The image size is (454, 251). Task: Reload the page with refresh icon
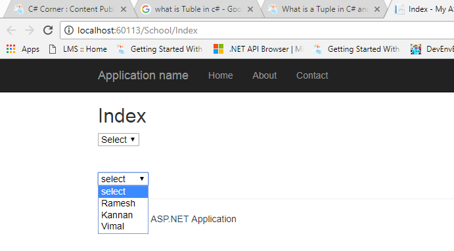tap(48, 30)
